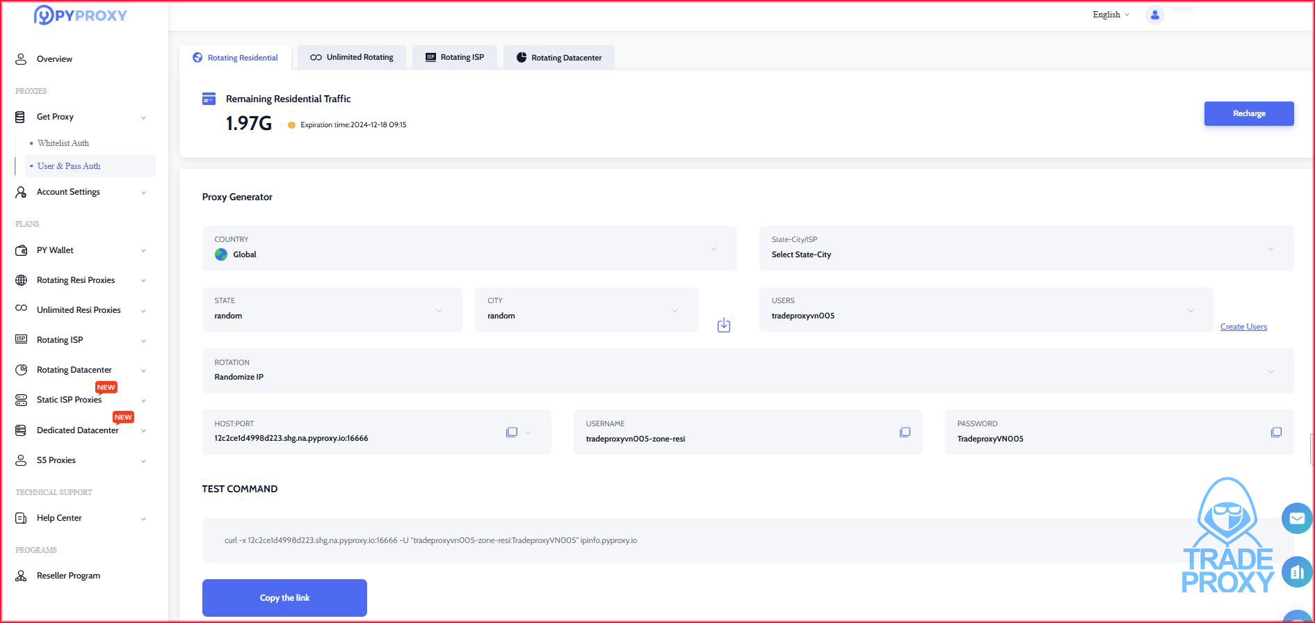Collapse the Get Proxy section
Image resolution: width=1315 pixels, height=623 pixels.
(143, 118)
